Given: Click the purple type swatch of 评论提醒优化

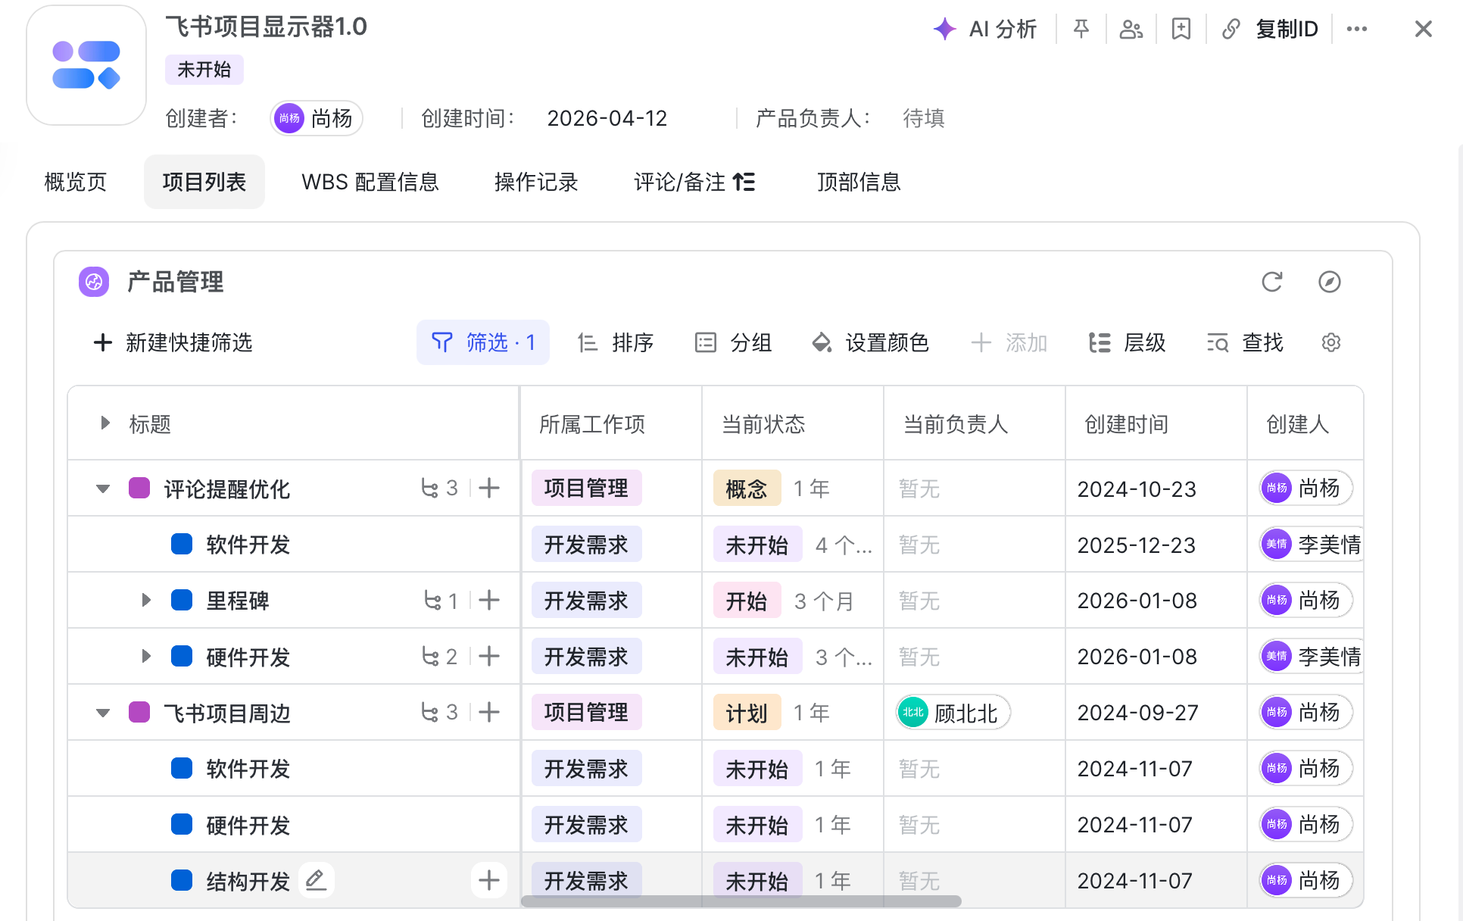Looking at the screenshot, I should tap(139, 488).
